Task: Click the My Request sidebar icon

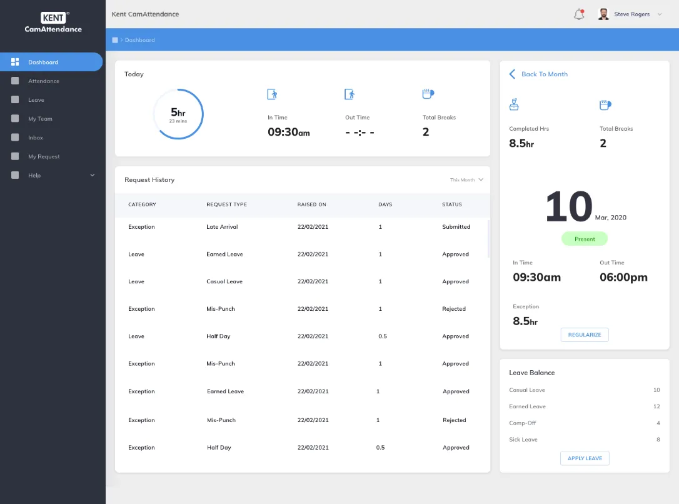Action: 15,156
